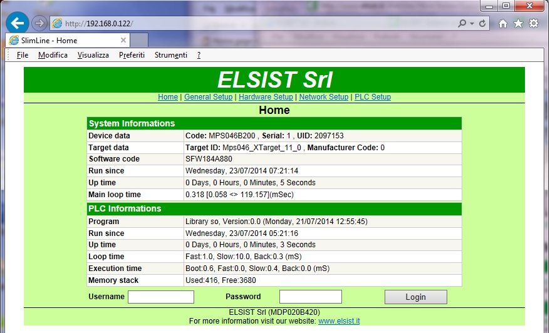Click the PLC Informations header
The width and height of the screenshot is (550, 333).
[x=274, y=208]
